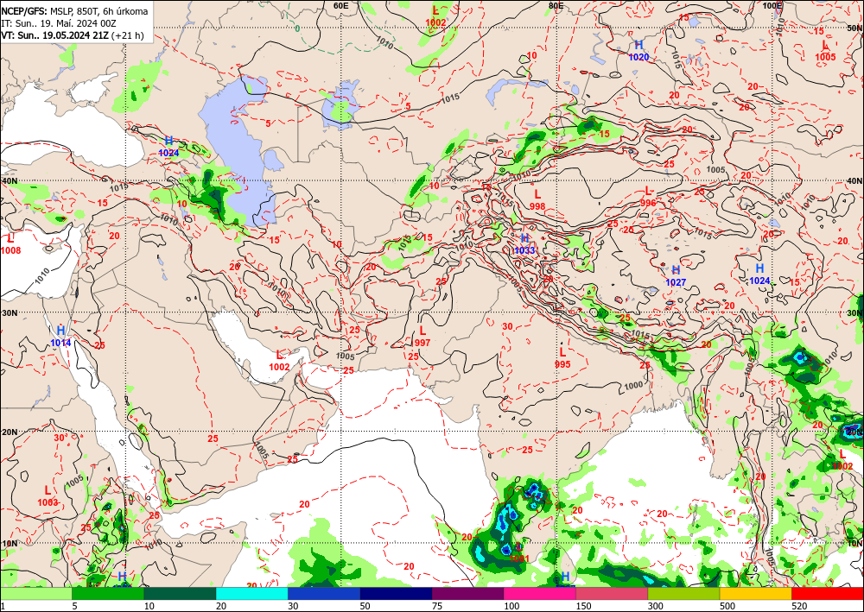864x612 pixels.
Task: Click the '60E' longitude label
Action: [341, 5]
